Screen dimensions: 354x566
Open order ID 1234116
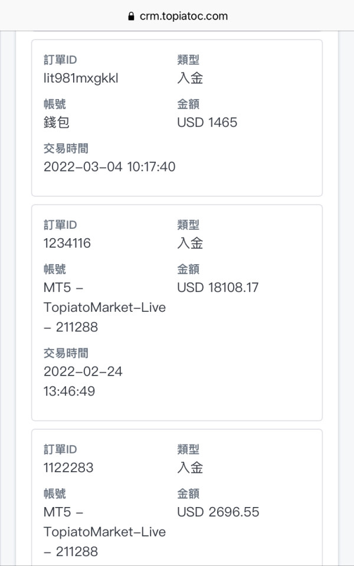click(67, 243)
